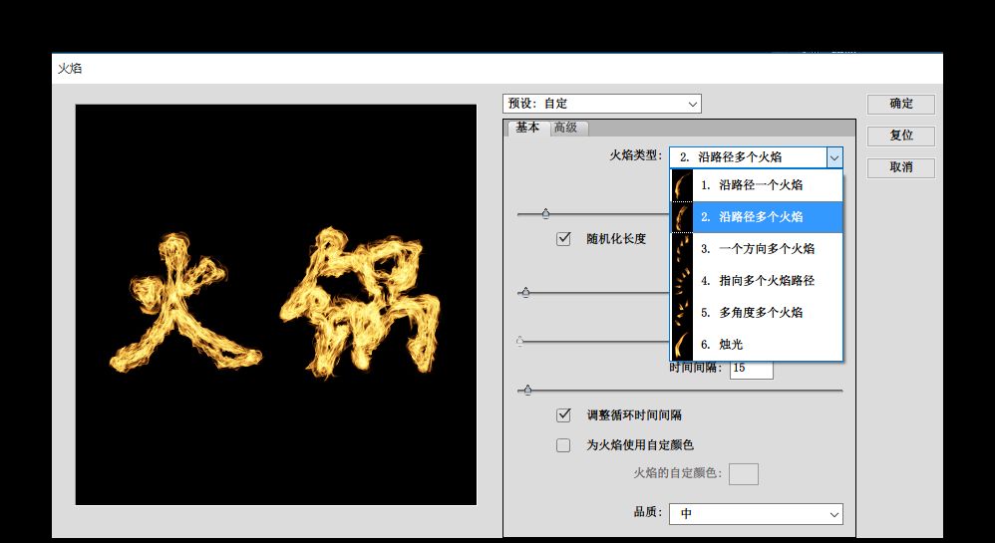
Task: Click flame icon beside 一个方向多个火焰
Action: click(x=682, y=249)
